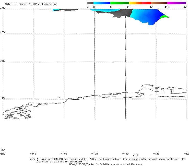Click the '50' label under the color bar
The image size is (189, 166).
(x=151, y=7)
